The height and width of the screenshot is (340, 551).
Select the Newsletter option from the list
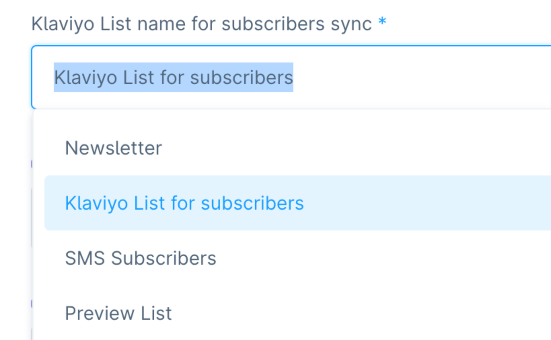pos(113,148)
